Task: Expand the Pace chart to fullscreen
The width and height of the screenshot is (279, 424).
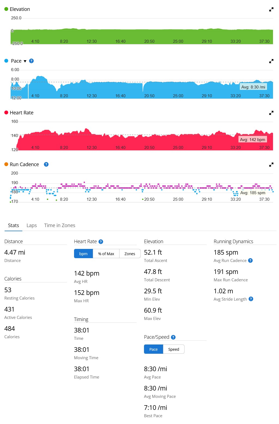Action: pyautogui.click(x=271, y=61)
